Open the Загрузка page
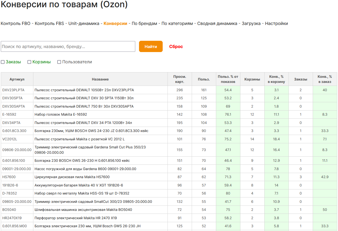The width and height of the screenshot is (338, 231). (251, 24)
